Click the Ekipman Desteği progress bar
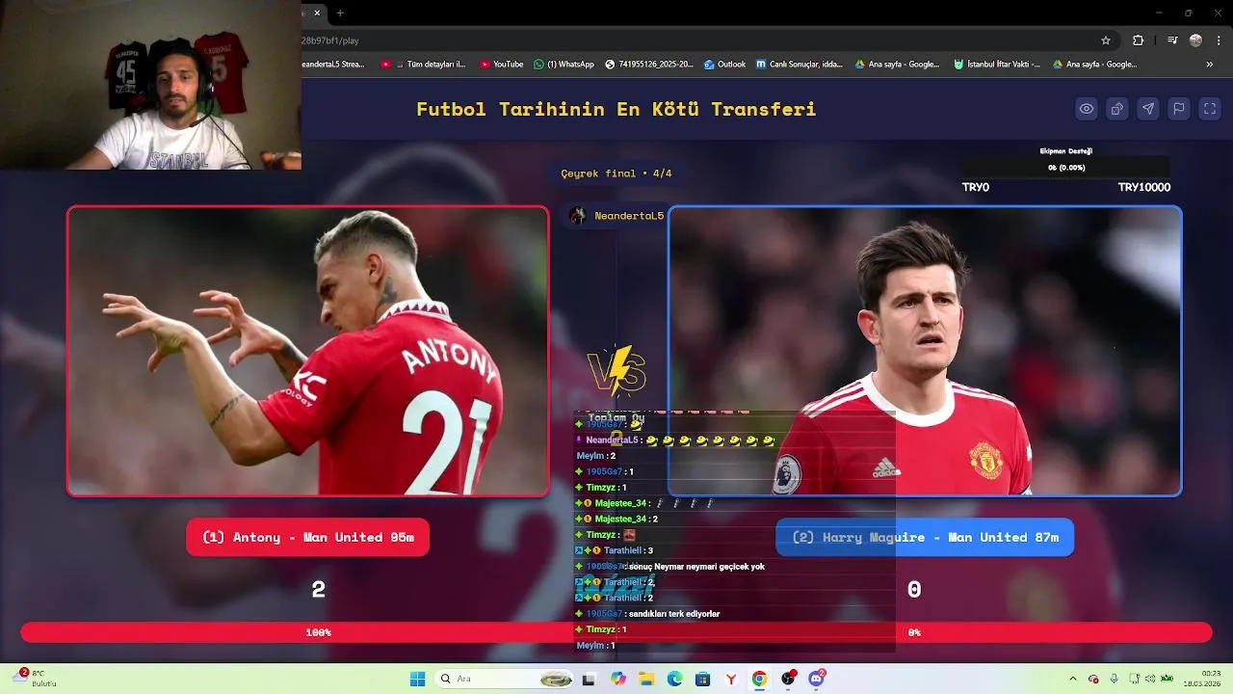 pos(1066,167)
